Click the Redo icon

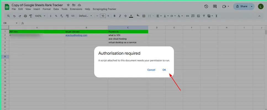20,16
